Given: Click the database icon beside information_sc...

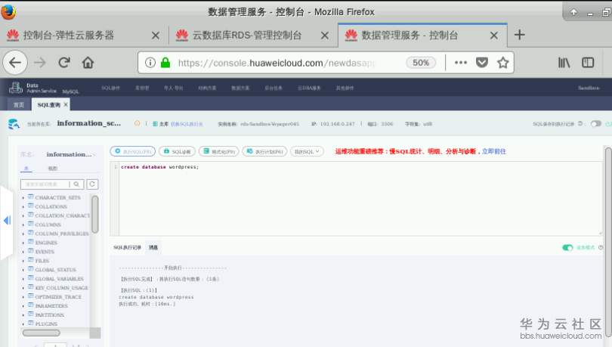Looking at the screenshot, I should click(14, 124).
